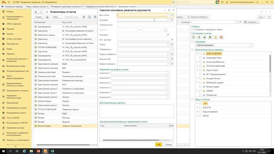Open Продажи section in sidebar
The height and width of the screenshot is (154, 274).
point(10,29)
